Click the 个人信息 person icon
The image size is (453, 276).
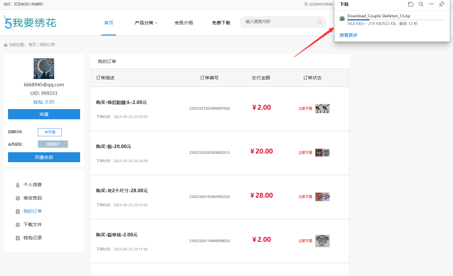18,185
